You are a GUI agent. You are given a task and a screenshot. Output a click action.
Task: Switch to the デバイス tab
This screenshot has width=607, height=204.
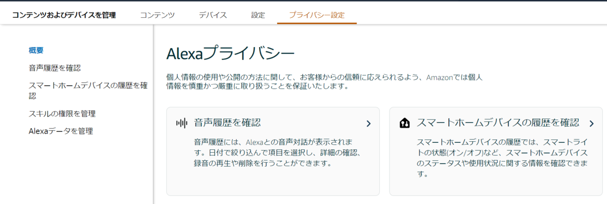pos(213,15)
